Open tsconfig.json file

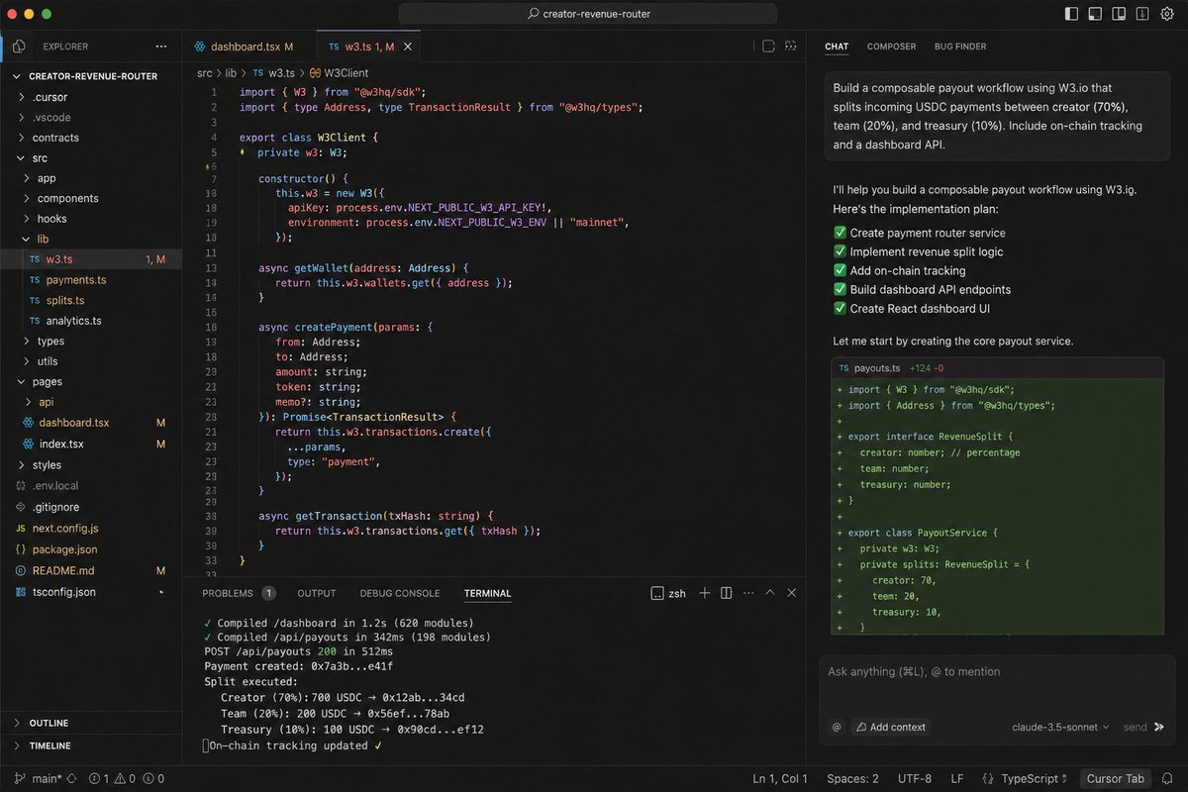tap(63, 592)
